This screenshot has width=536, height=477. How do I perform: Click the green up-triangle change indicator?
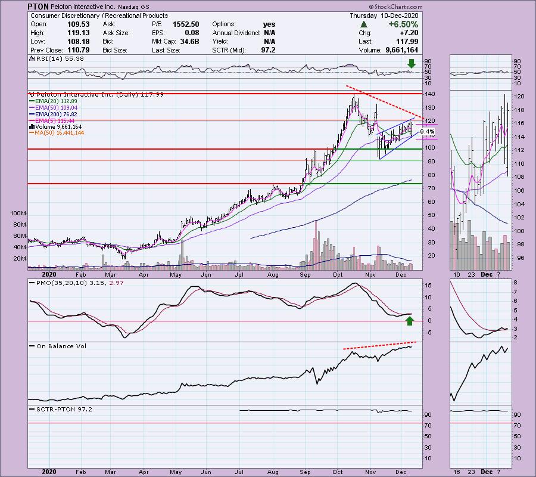tap(364, 24)
